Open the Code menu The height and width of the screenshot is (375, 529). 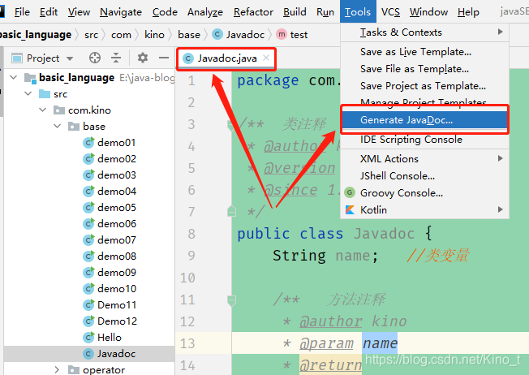coord(165,12)
